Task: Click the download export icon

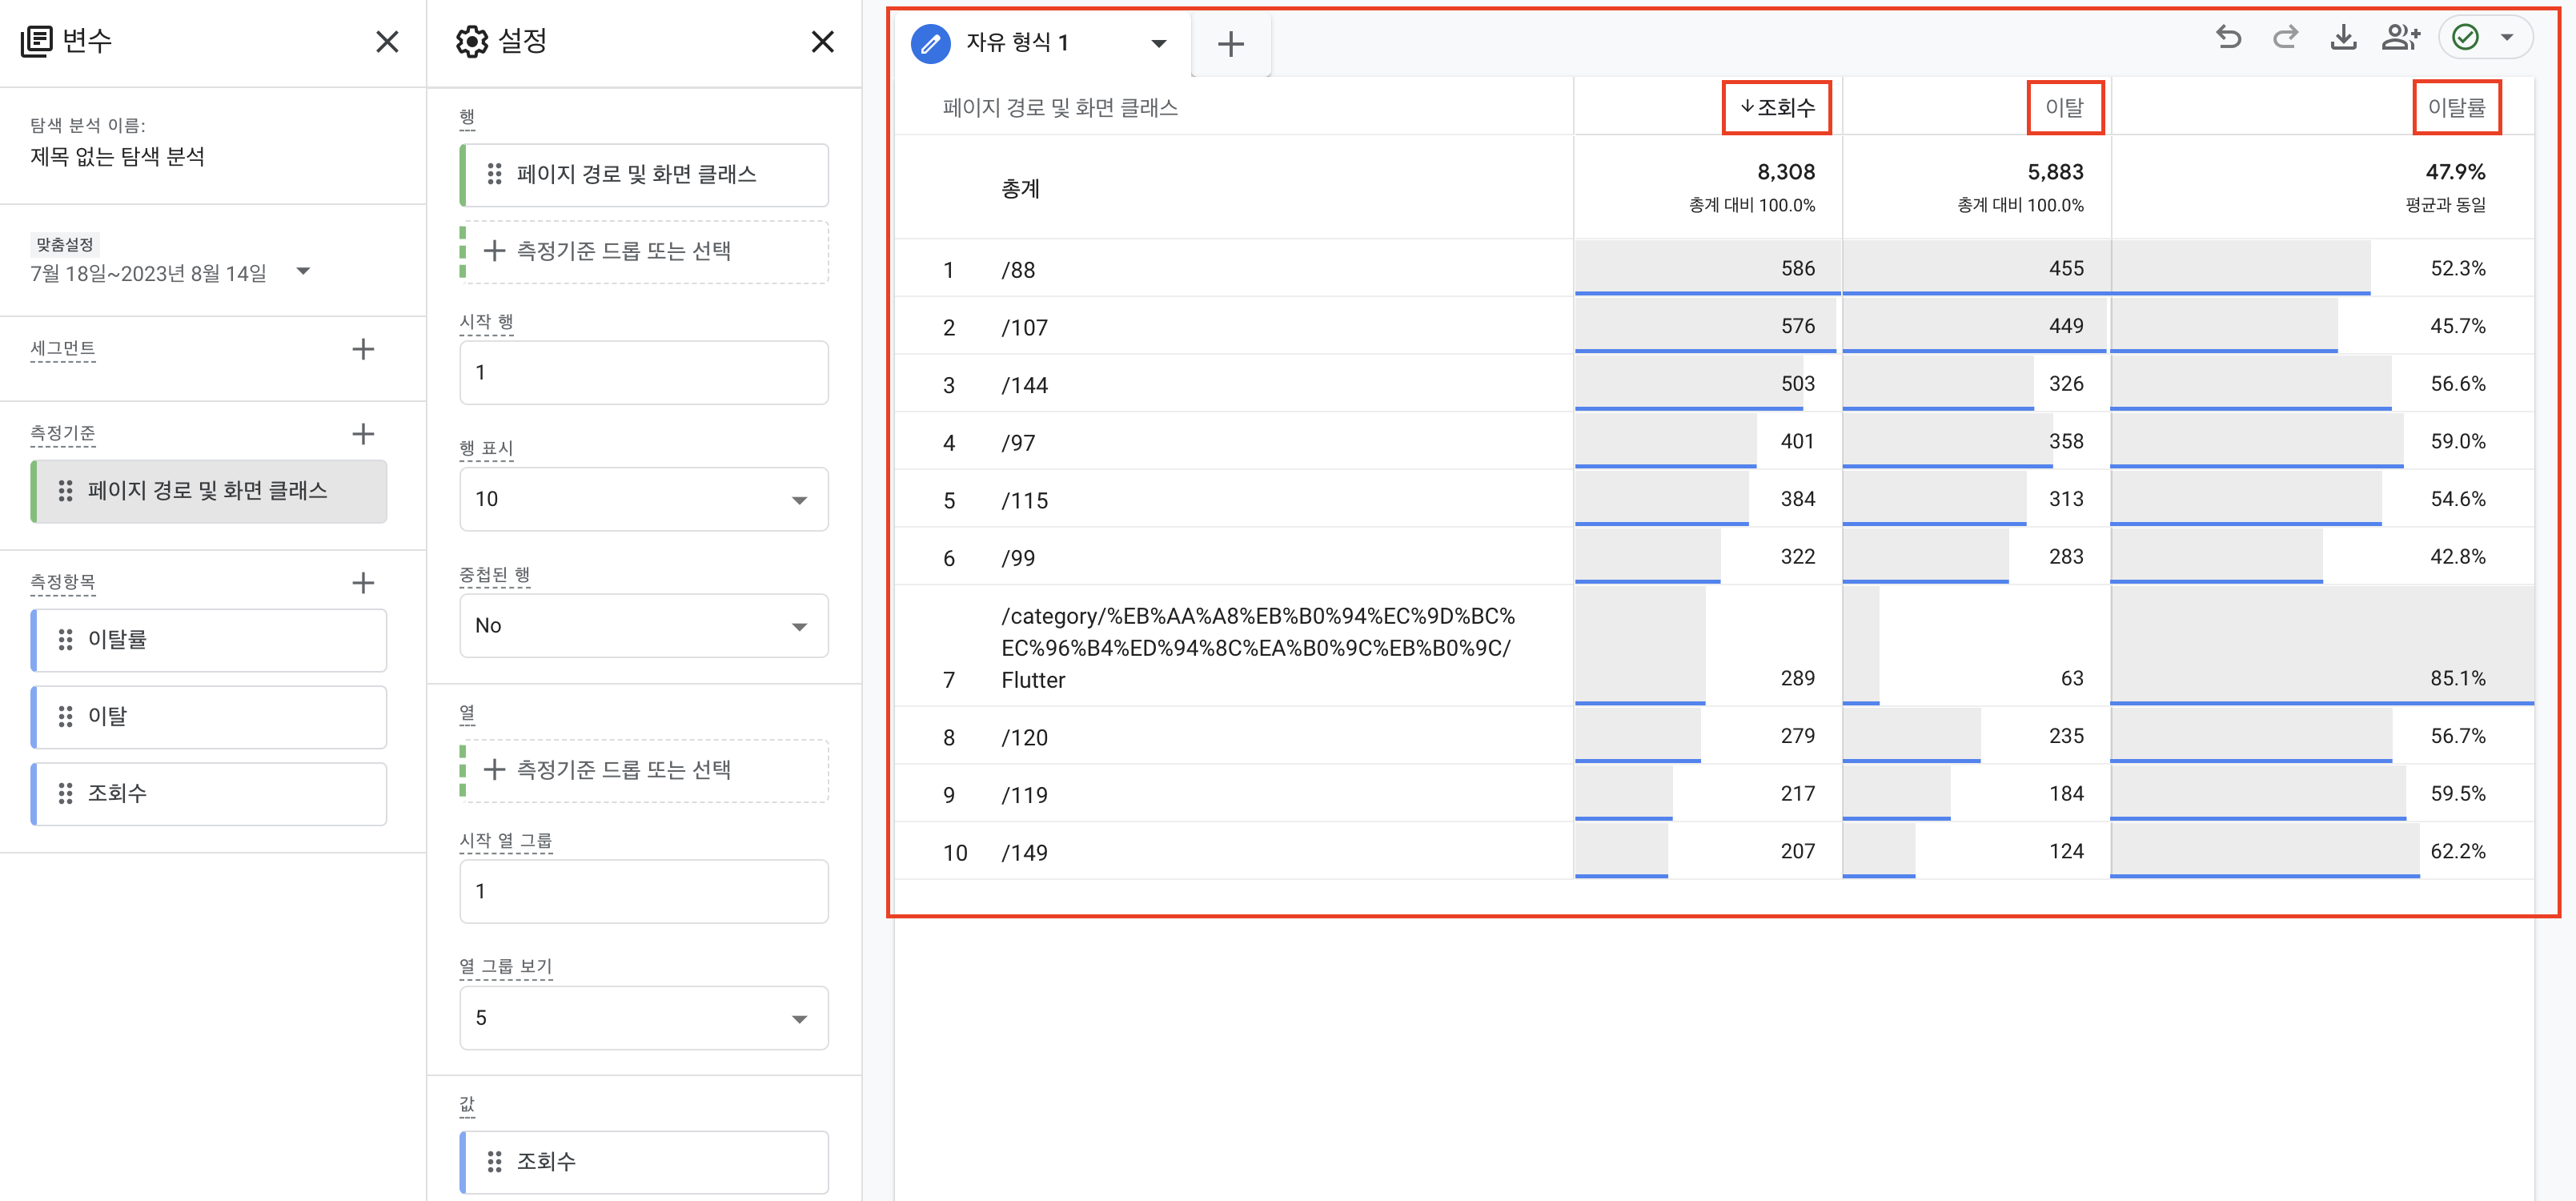Action: click(x=2343, y=38)
